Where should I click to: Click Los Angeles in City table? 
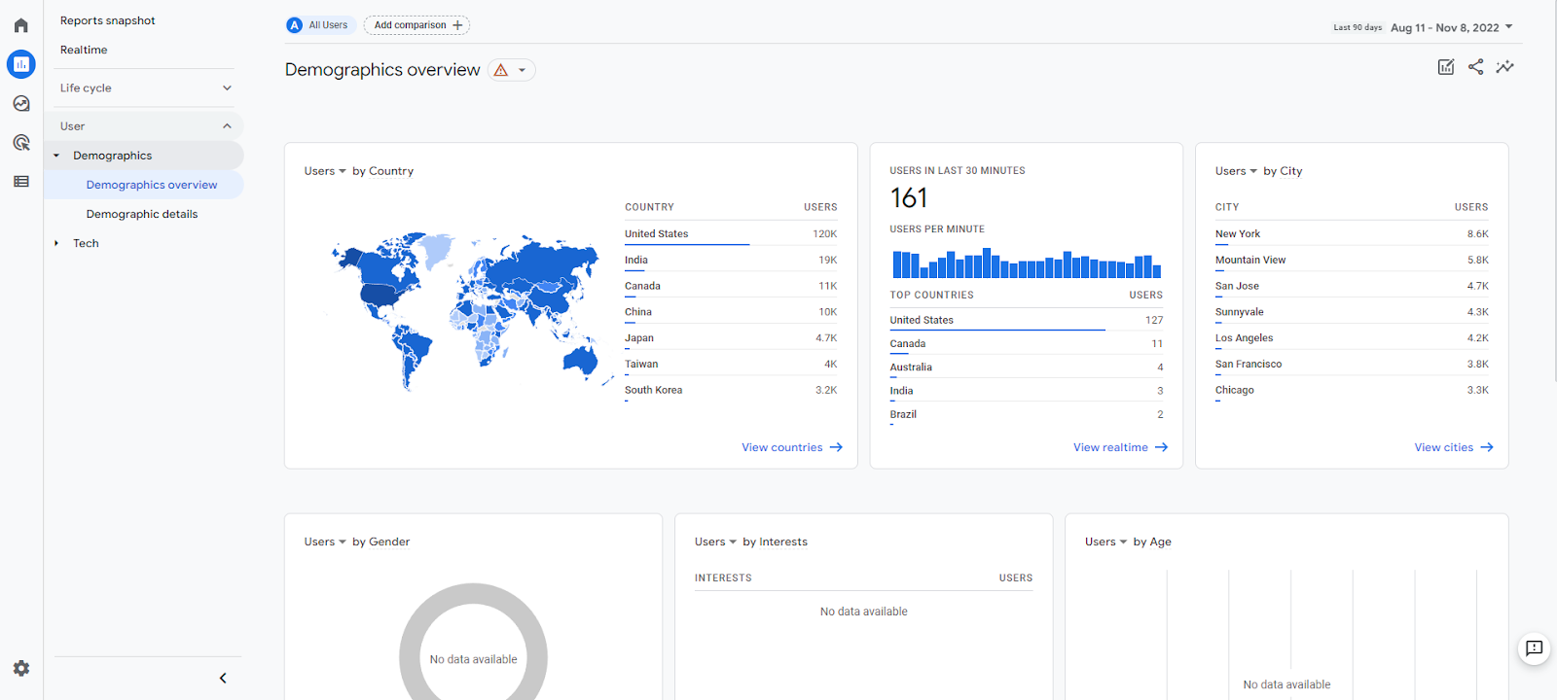click(1244, 338)
